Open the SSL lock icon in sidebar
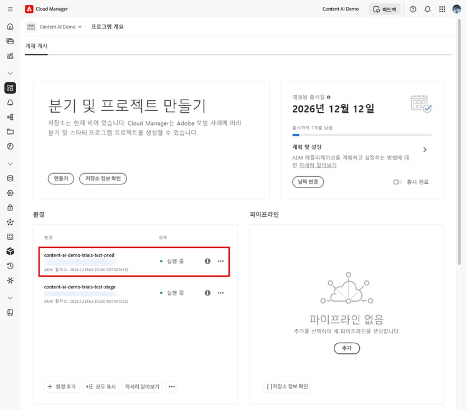467x410 pixels. (10, 207)
